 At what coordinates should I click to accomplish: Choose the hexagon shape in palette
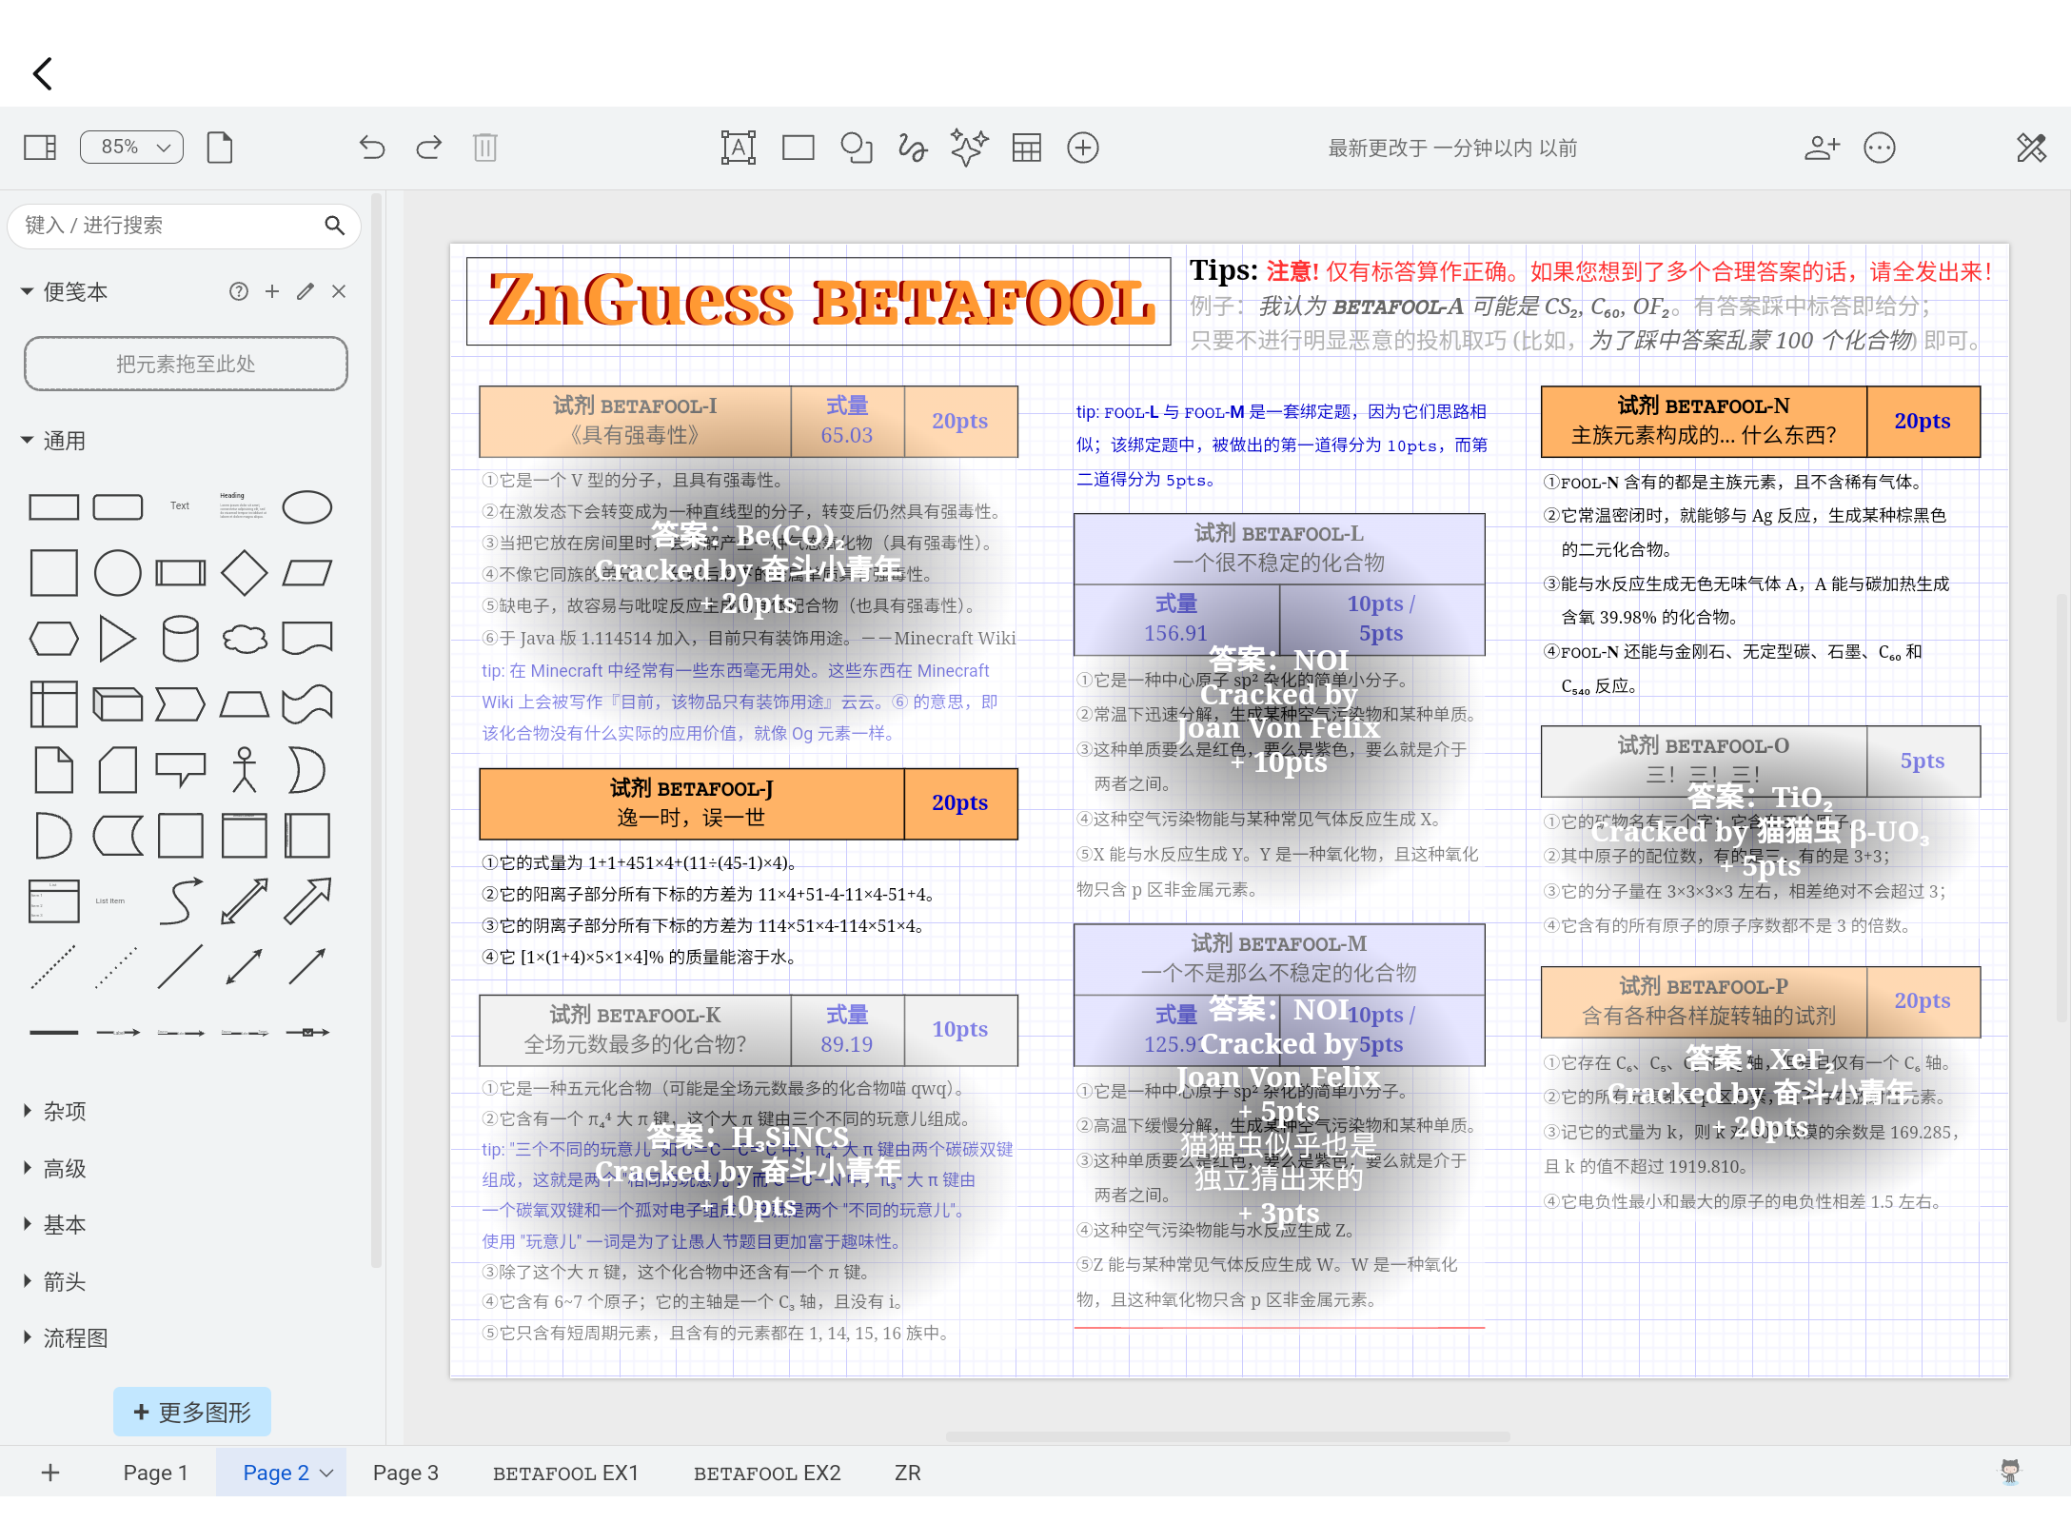tap(53, 639)
